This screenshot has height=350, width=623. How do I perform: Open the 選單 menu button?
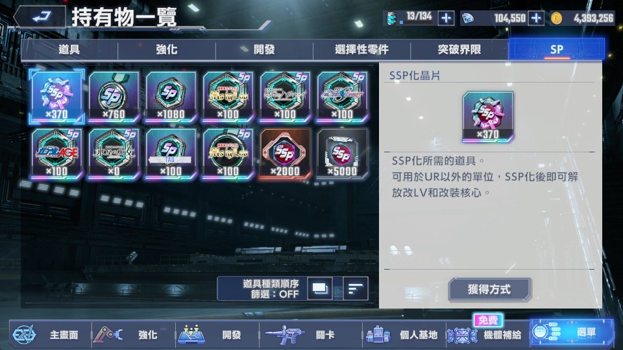pos(571,332)
